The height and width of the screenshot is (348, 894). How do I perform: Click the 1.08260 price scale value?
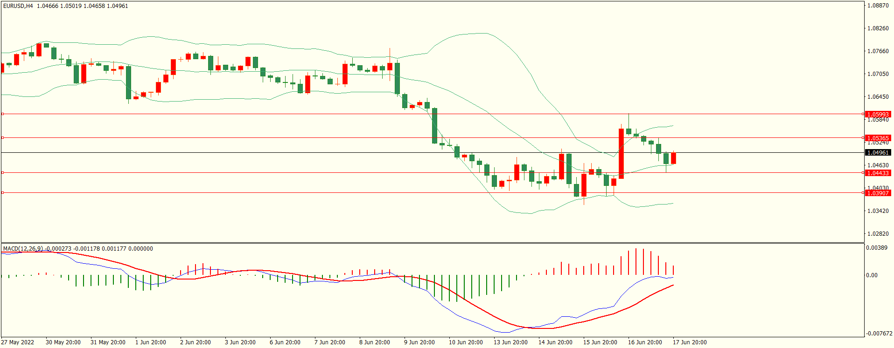(878, 28)
